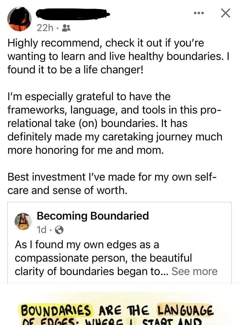Click the friends audience icon beside 22h

[66, 28]
